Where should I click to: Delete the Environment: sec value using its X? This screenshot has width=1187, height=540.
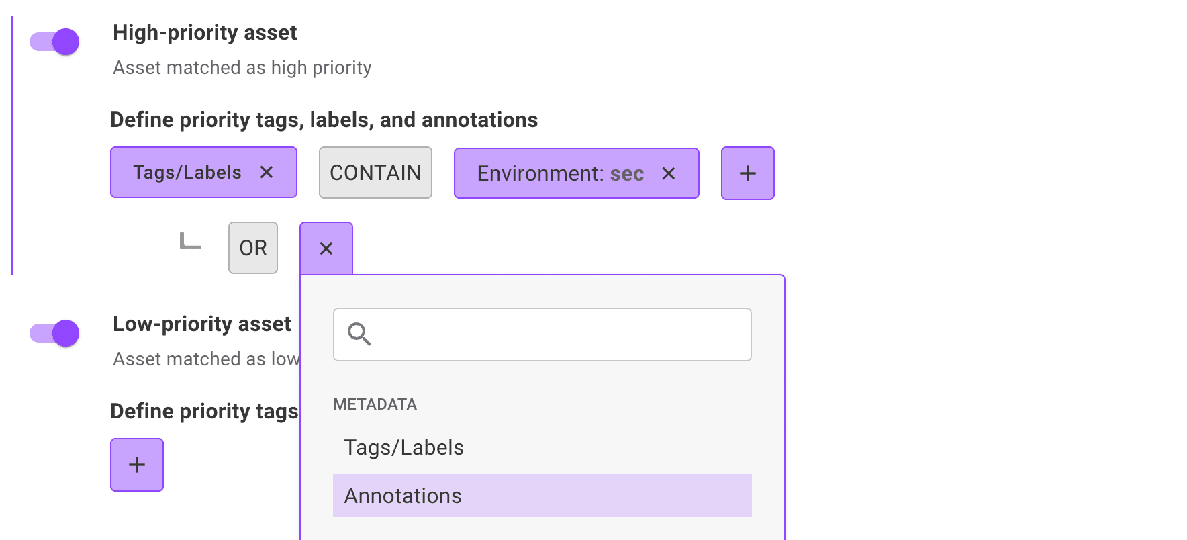click(669, 174)
